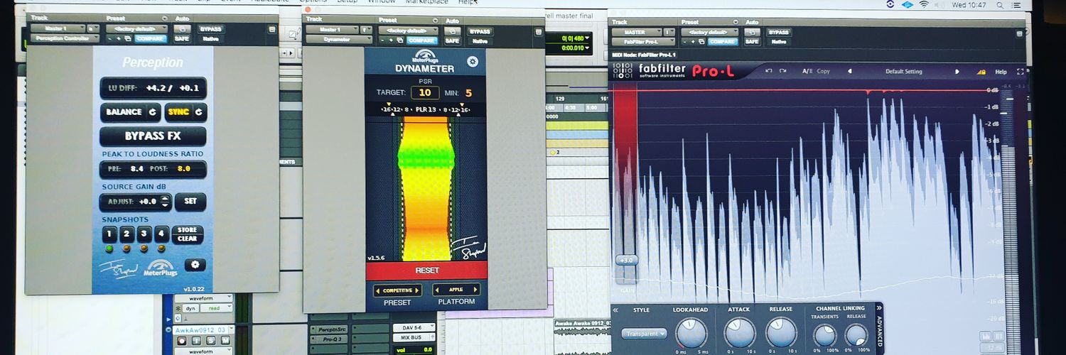Select next Dynameter preset arrow beside Competitive

418,290
